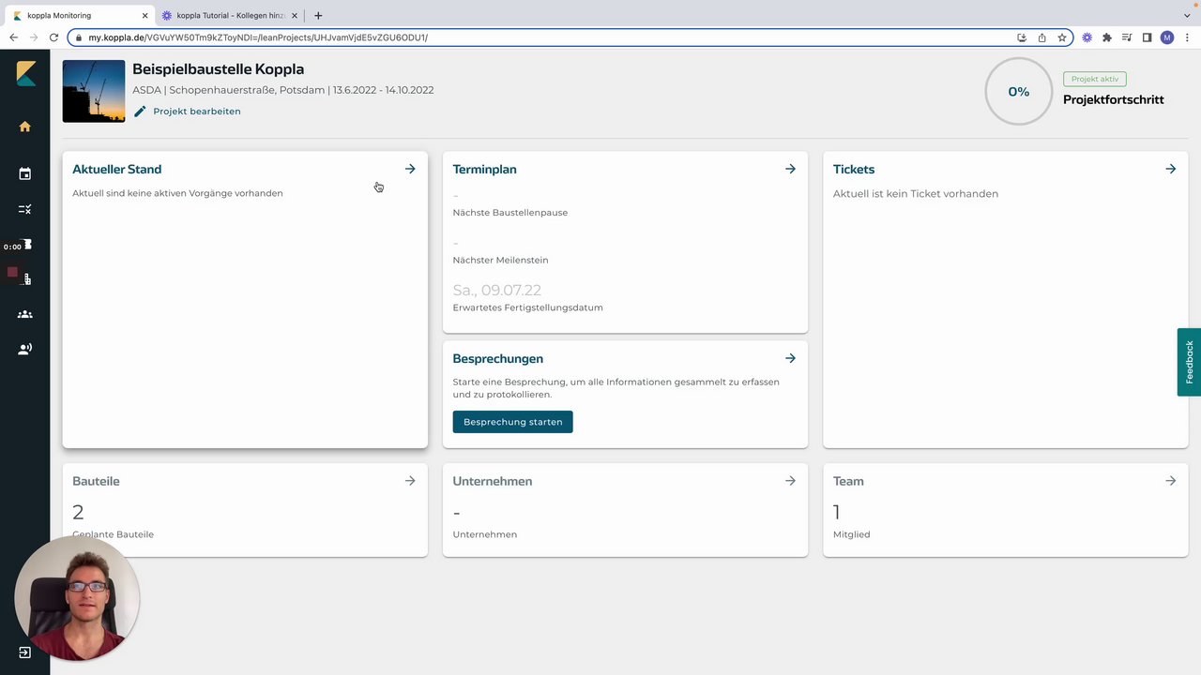
Task: Open Unternehmen via its arrow
Action: (x=790, y=481)
